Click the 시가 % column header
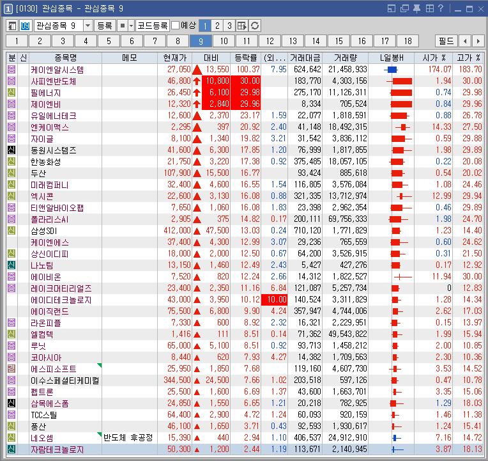This screenshot has height=461, width=488. pos(434,58)
